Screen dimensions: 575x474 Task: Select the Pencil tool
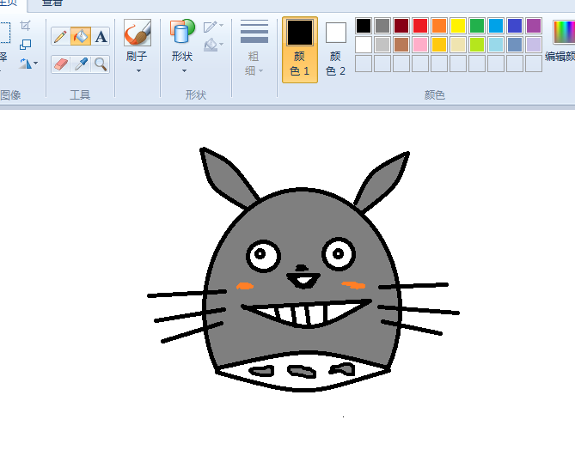tap(60, 36)
